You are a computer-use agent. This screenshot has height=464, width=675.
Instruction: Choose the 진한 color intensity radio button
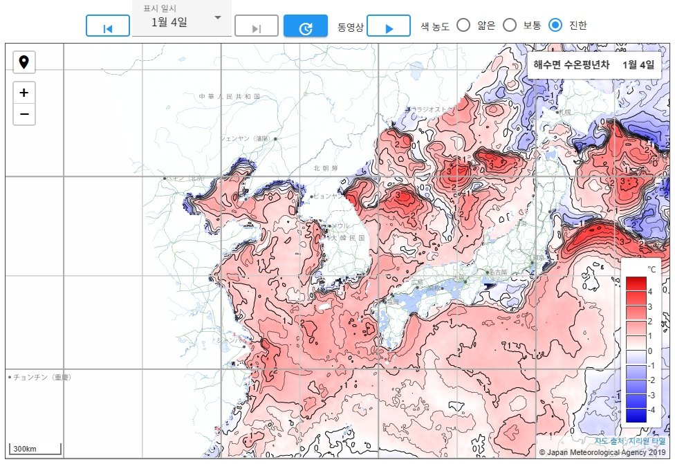click(555, 26)
